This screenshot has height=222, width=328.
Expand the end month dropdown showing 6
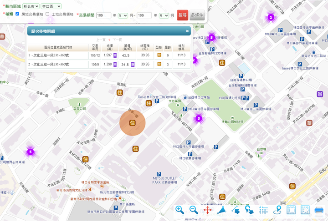(164, 15)
